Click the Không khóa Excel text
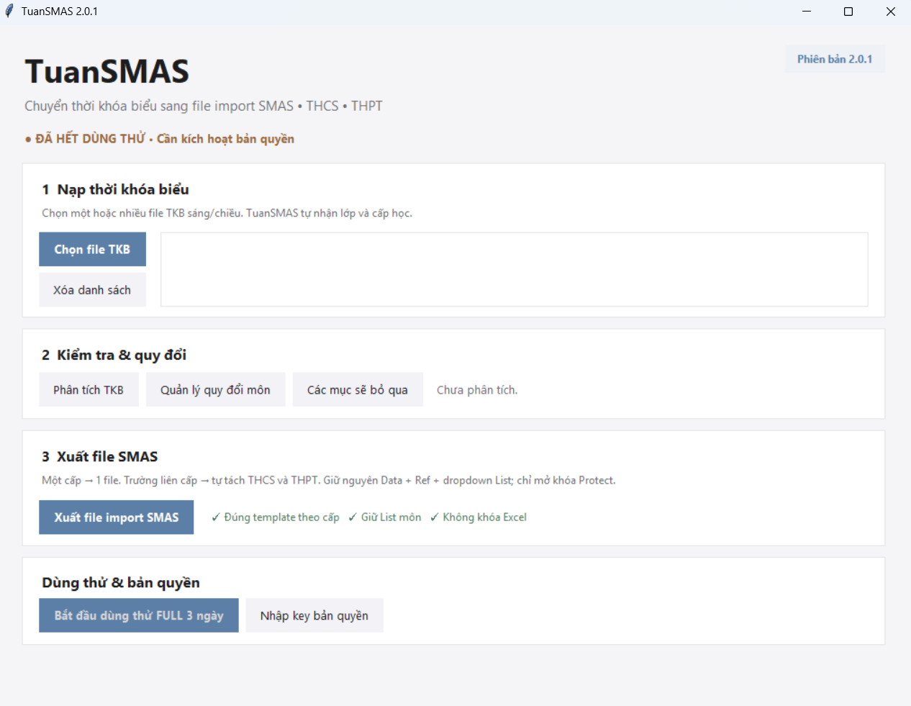The width and height of the screenshot is (911, 706). pos(478,517)
